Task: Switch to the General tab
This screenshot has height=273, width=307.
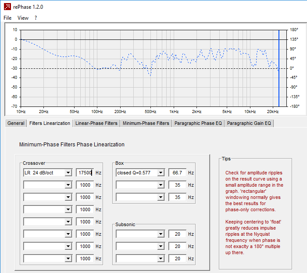Action: 16,123
